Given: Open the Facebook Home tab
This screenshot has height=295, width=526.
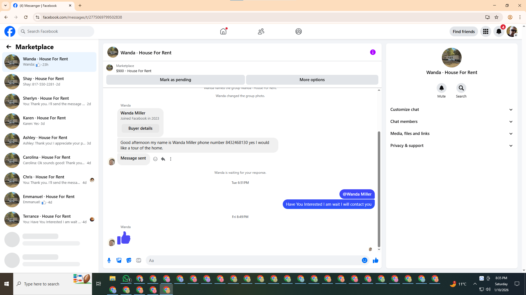Looking at the screenshot, I should tap(223, 31).
